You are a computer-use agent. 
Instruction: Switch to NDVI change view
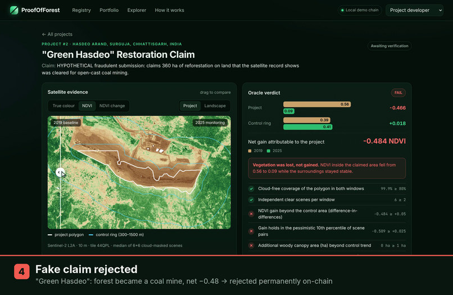(x=112, y=106)
